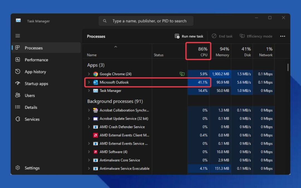Click the Run new task button
Viewport: 301px width, 188px height.
coord(189,36)
